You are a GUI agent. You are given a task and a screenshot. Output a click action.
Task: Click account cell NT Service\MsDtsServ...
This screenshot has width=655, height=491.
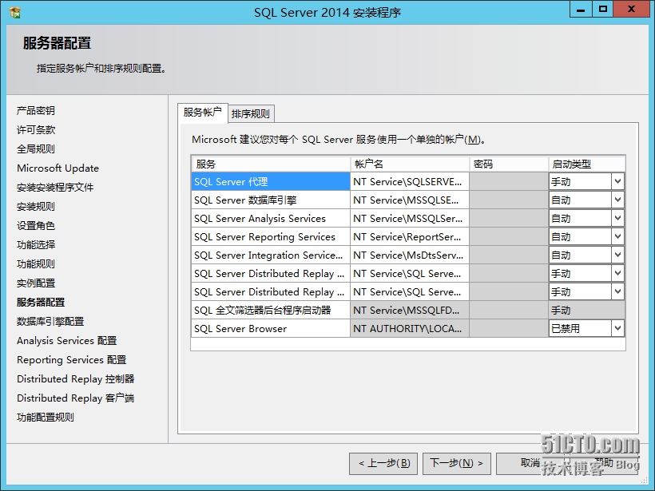click(410, 255)
